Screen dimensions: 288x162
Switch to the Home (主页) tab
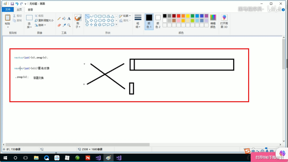tap(19, 10)
